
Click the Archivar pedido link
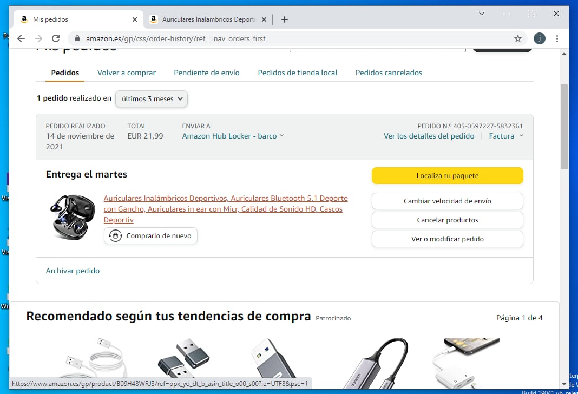point(73,271)
